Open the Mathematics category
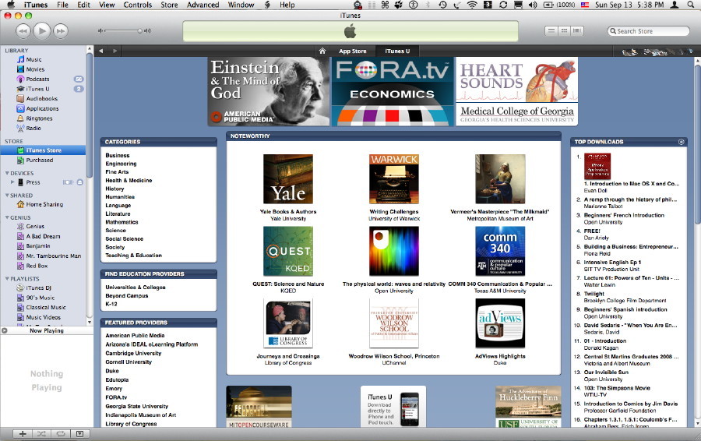The image size is (701, 441). point(122,222)
